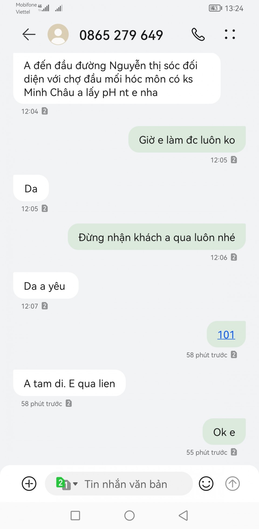The height and width of the screenshot is (529, 259).
Task: Open the 101 link in message
Action: pyautogui.click(x=226, y=335)
